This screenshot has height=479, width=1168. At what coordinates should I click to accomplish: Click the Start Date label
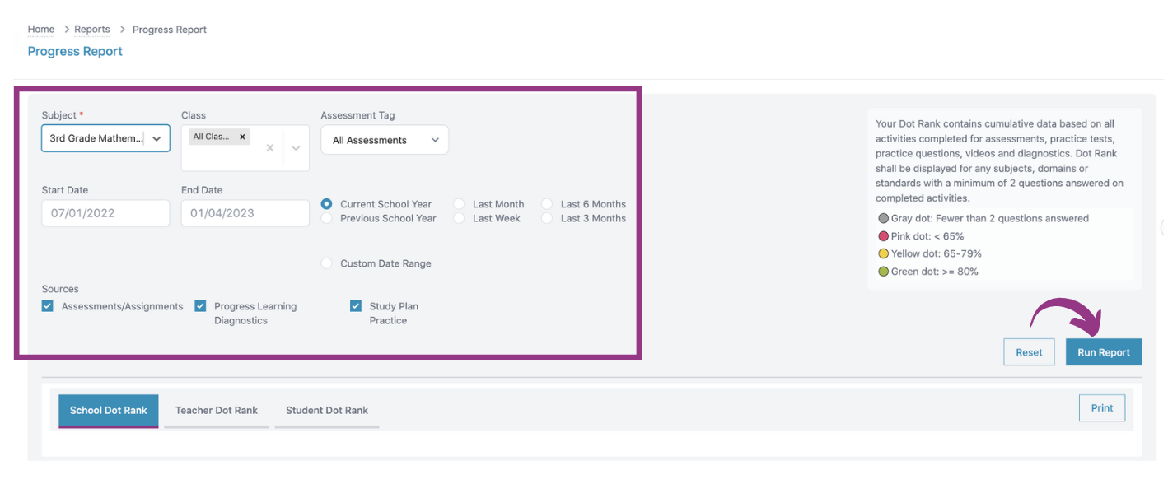(x=65, y=190)
